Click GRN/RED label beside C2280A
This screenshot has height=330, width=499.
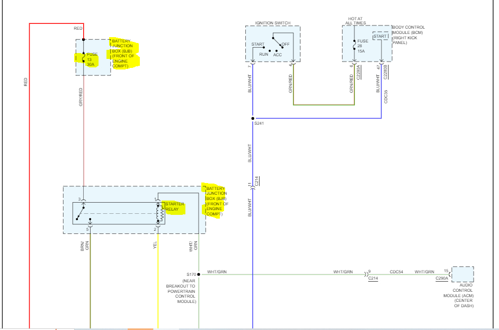[351, 84]
